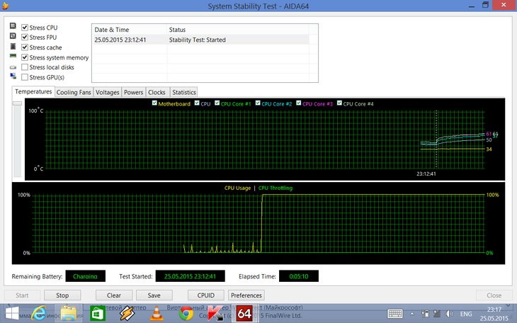Uncheck the Stress FPU checkbox
The width and height of the screenshot is (517, 323).
[25, 38]
